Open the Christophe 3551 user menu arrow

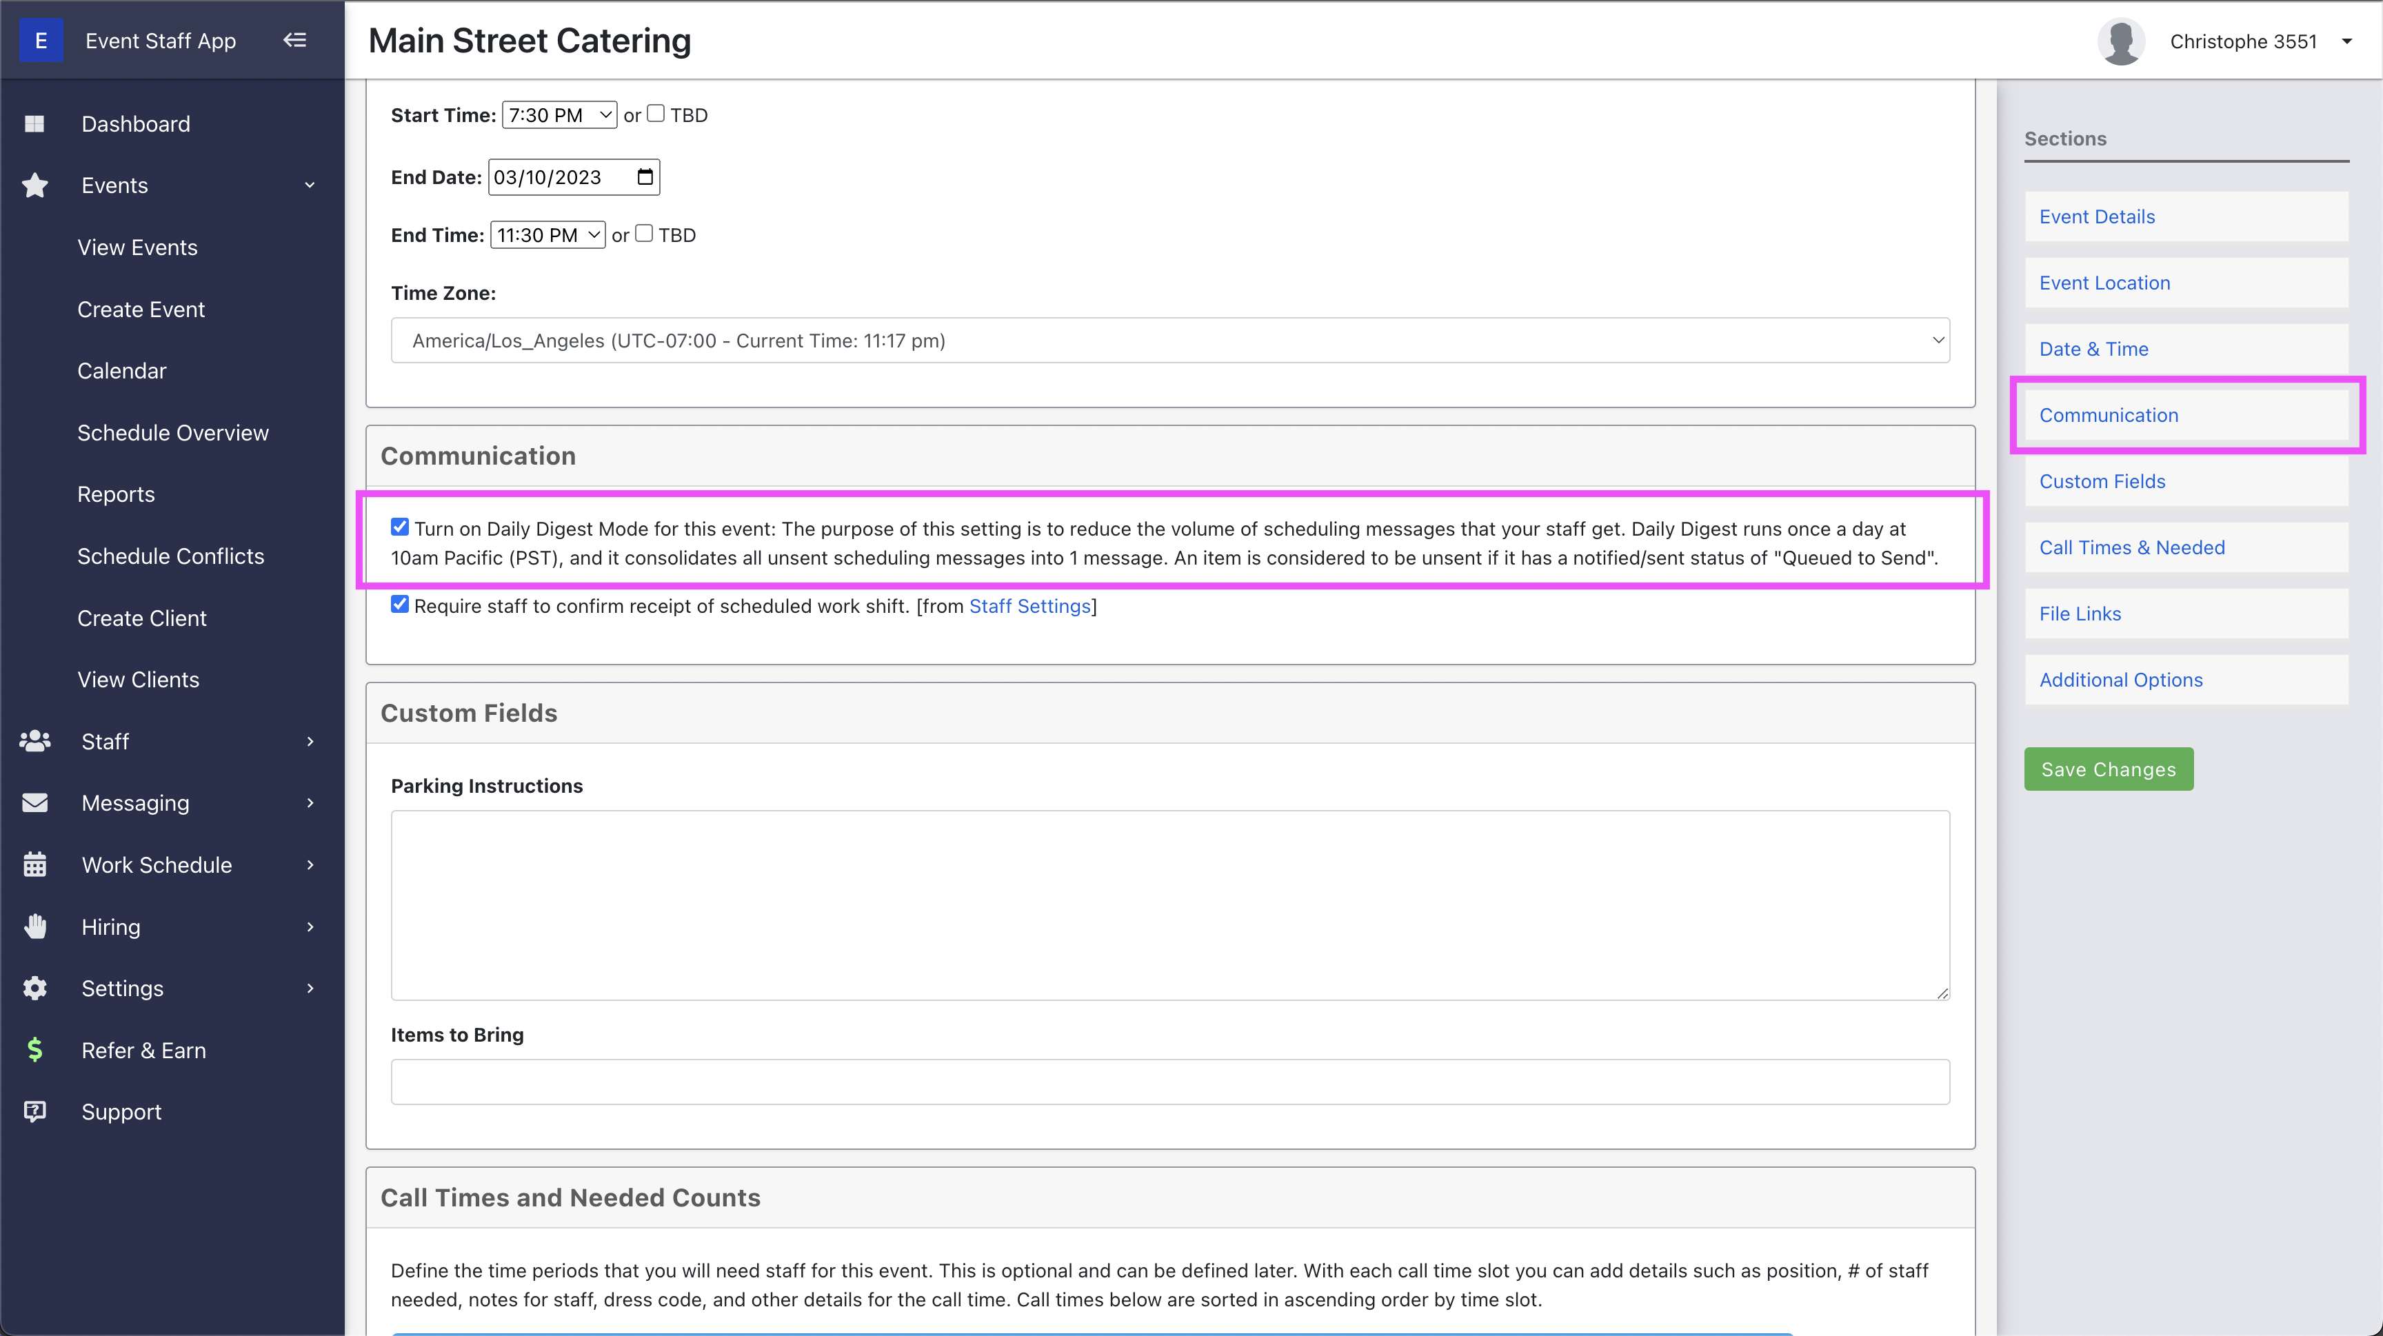[x=2347, y=41]
